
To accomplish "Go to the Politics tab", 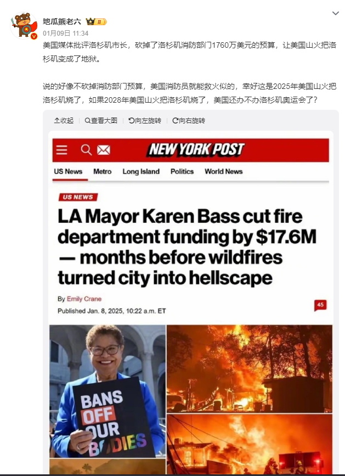I will 182,171.
